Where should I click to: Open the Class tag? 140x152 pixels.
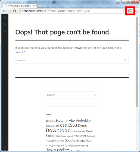56,126
